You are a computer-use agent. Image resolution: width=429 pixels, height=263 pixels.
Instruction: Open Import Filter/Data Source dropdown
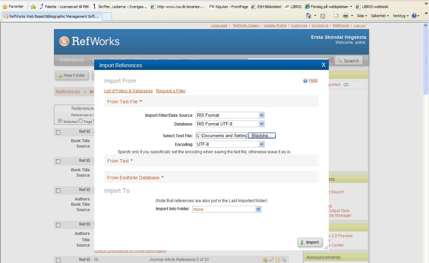click(230, 115)
